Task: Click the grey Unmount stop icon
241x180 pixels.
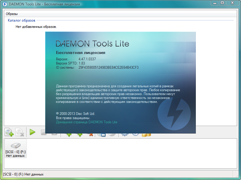Action: point(44,132)
